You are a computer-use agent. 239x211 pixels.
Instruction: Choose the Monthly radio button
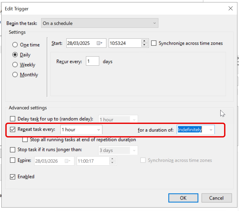click(15, 75)
